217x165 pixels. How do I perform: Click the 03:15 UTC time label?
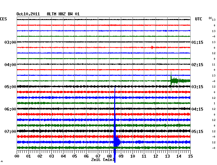click(197, 87)
